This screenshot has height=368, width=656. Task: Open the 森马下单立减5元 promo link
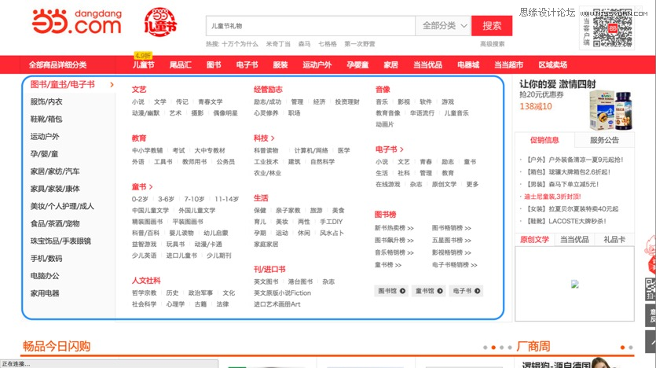(563, 184)
